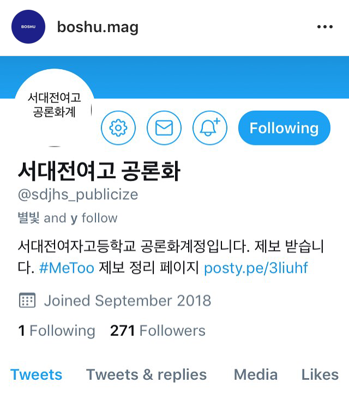Click the Joined September 2018 calendar icon
Screen dimensions: 349x395
tap(27, 300)
